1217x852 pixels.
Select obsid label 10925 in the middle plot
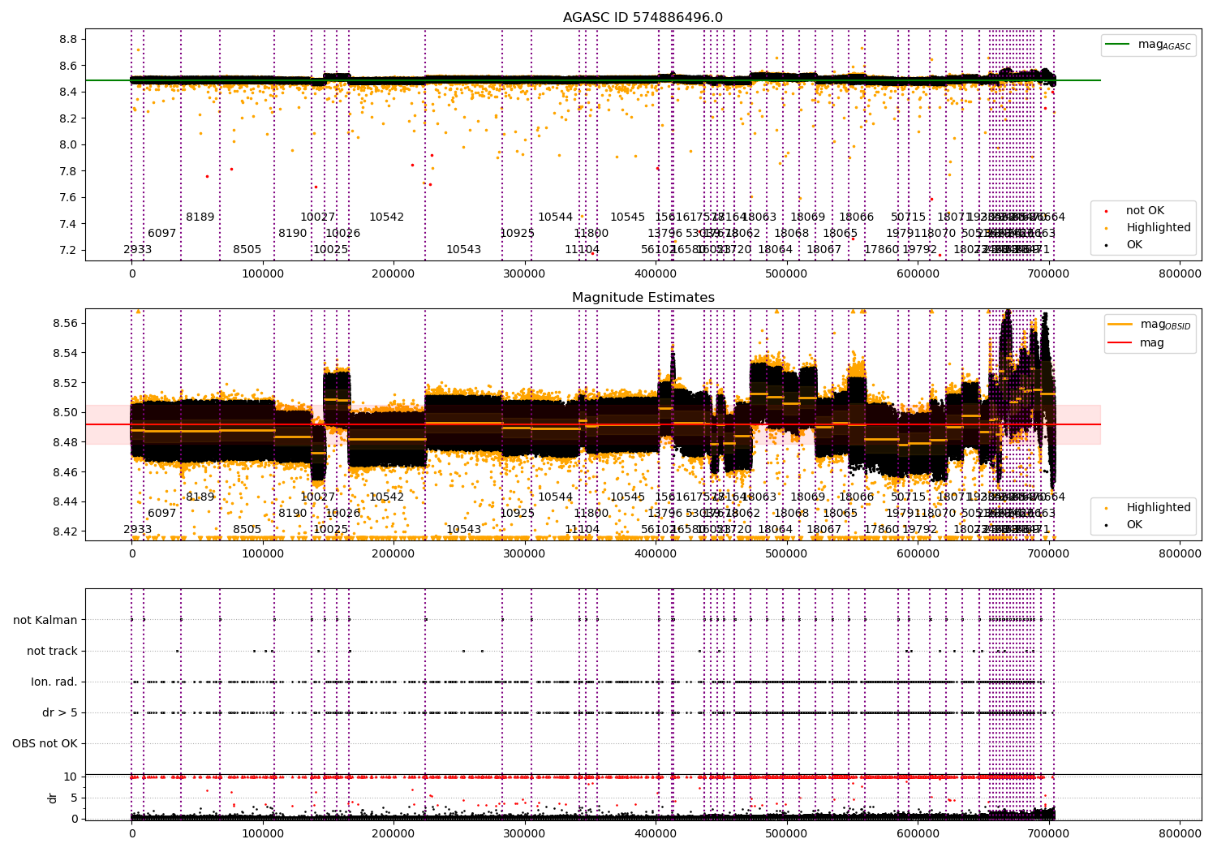tap(518, 514)
